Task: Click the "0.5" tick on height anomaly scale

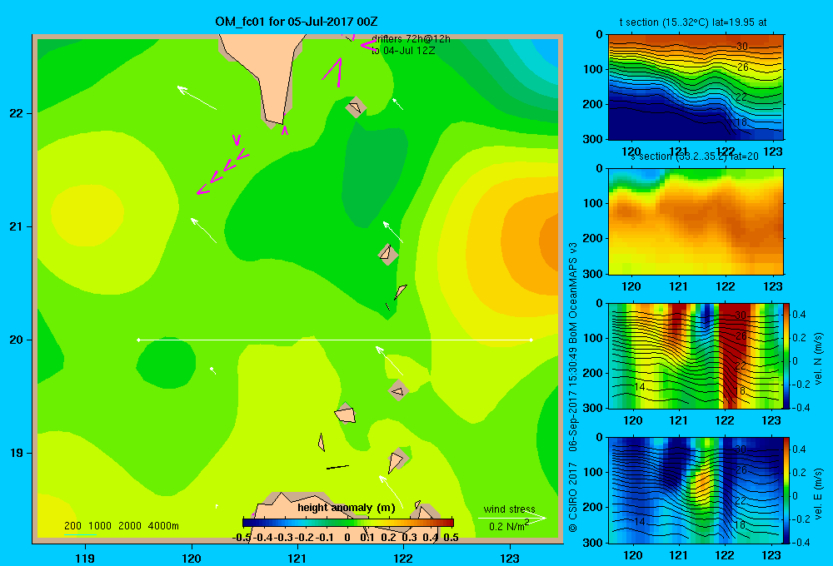Action: pyautogui.click(x=451, y=538)
